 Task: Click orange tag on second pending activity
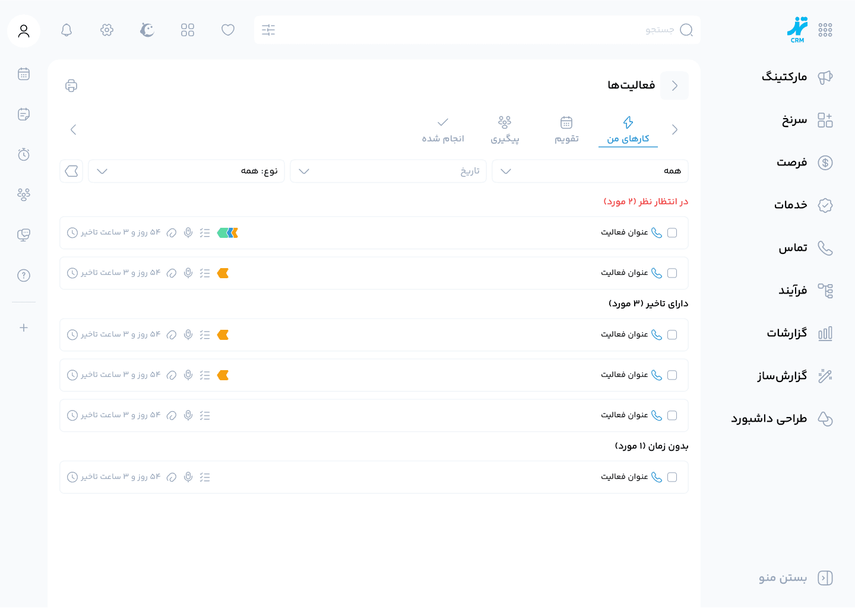[x=223, y=273]
